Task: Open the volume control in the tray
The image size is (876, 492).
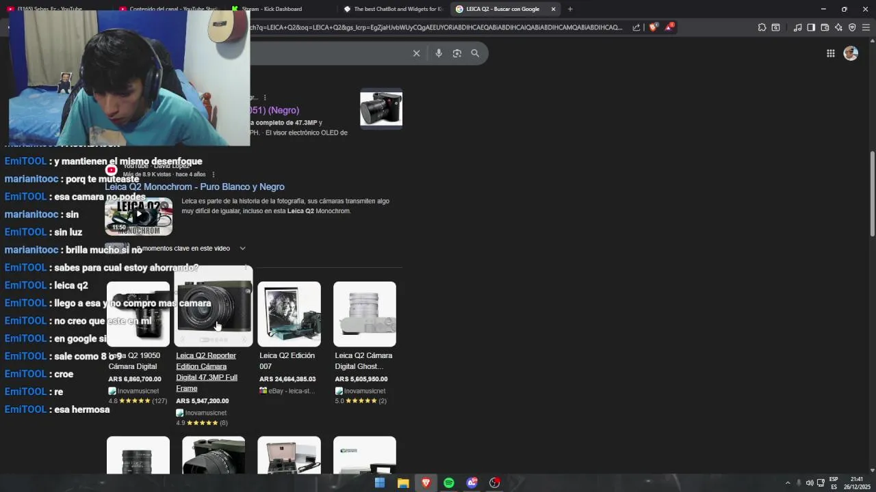Action: (810, 483)
